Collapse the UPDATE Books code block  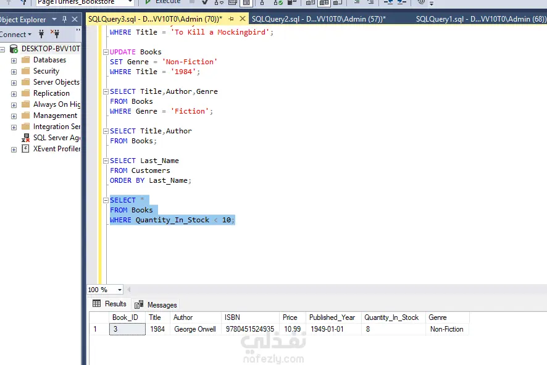pos(106,52)
